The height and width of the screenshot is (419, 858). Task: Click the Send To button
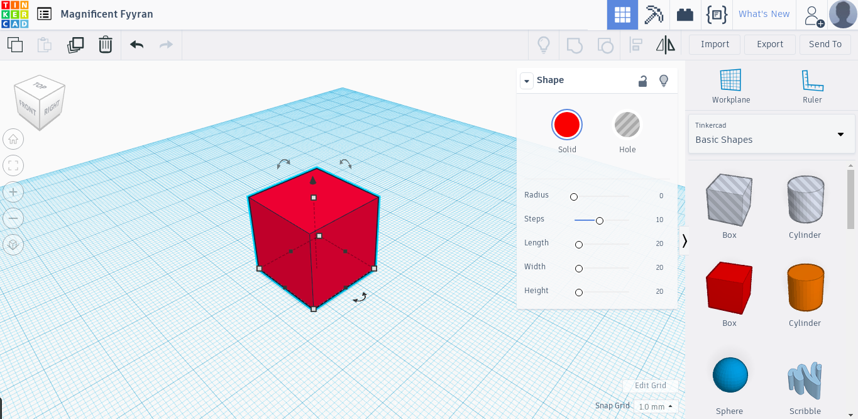click(825, 44)
